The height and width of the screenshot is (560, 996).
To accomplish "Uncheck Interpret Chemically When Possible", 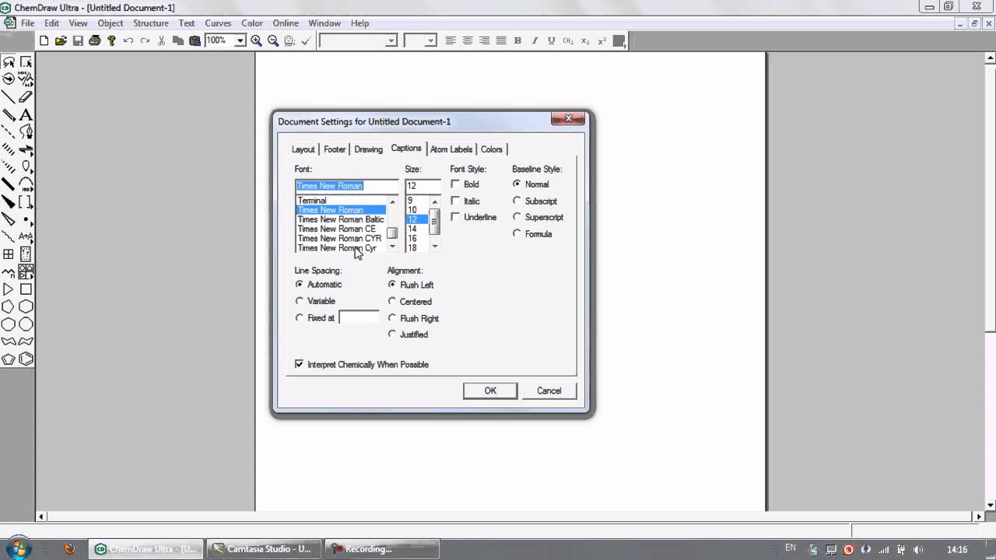I will pyautogui.click(x=299, y=364).
